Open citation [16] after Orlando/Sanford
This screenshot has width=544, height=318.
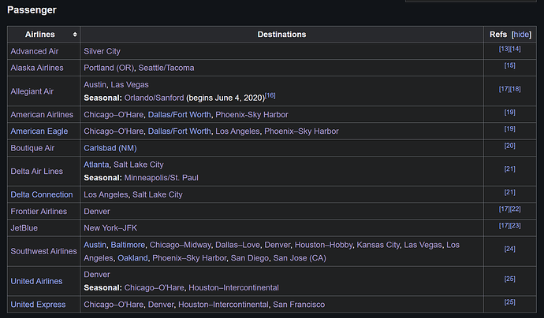click(x=270, y=95)
